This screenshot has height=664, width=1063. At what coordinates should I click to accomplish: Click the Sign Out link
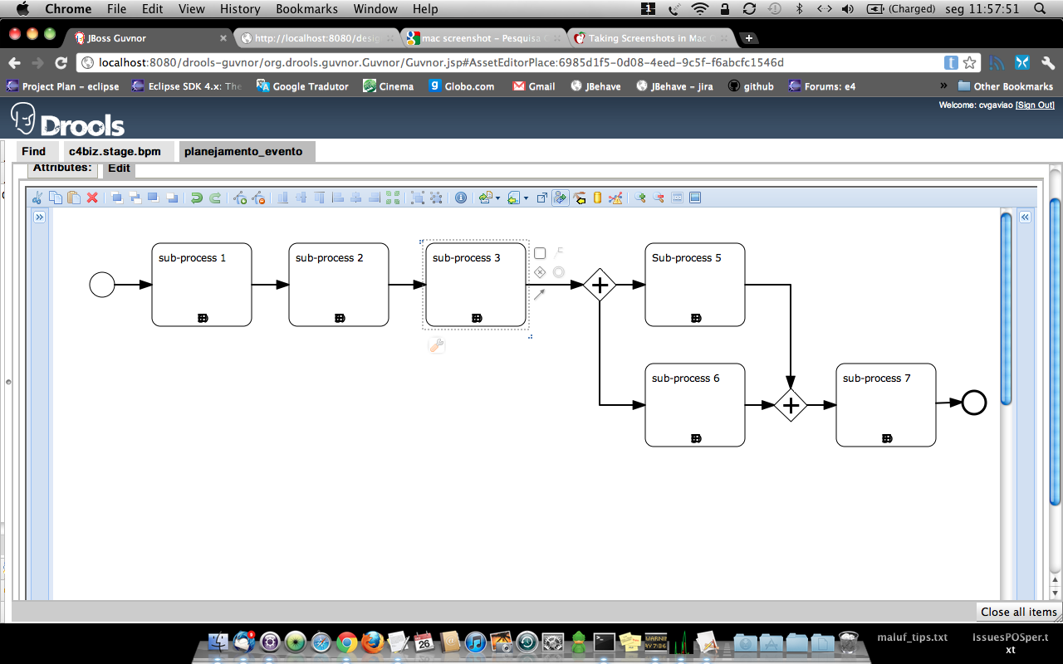[1035, 105]
